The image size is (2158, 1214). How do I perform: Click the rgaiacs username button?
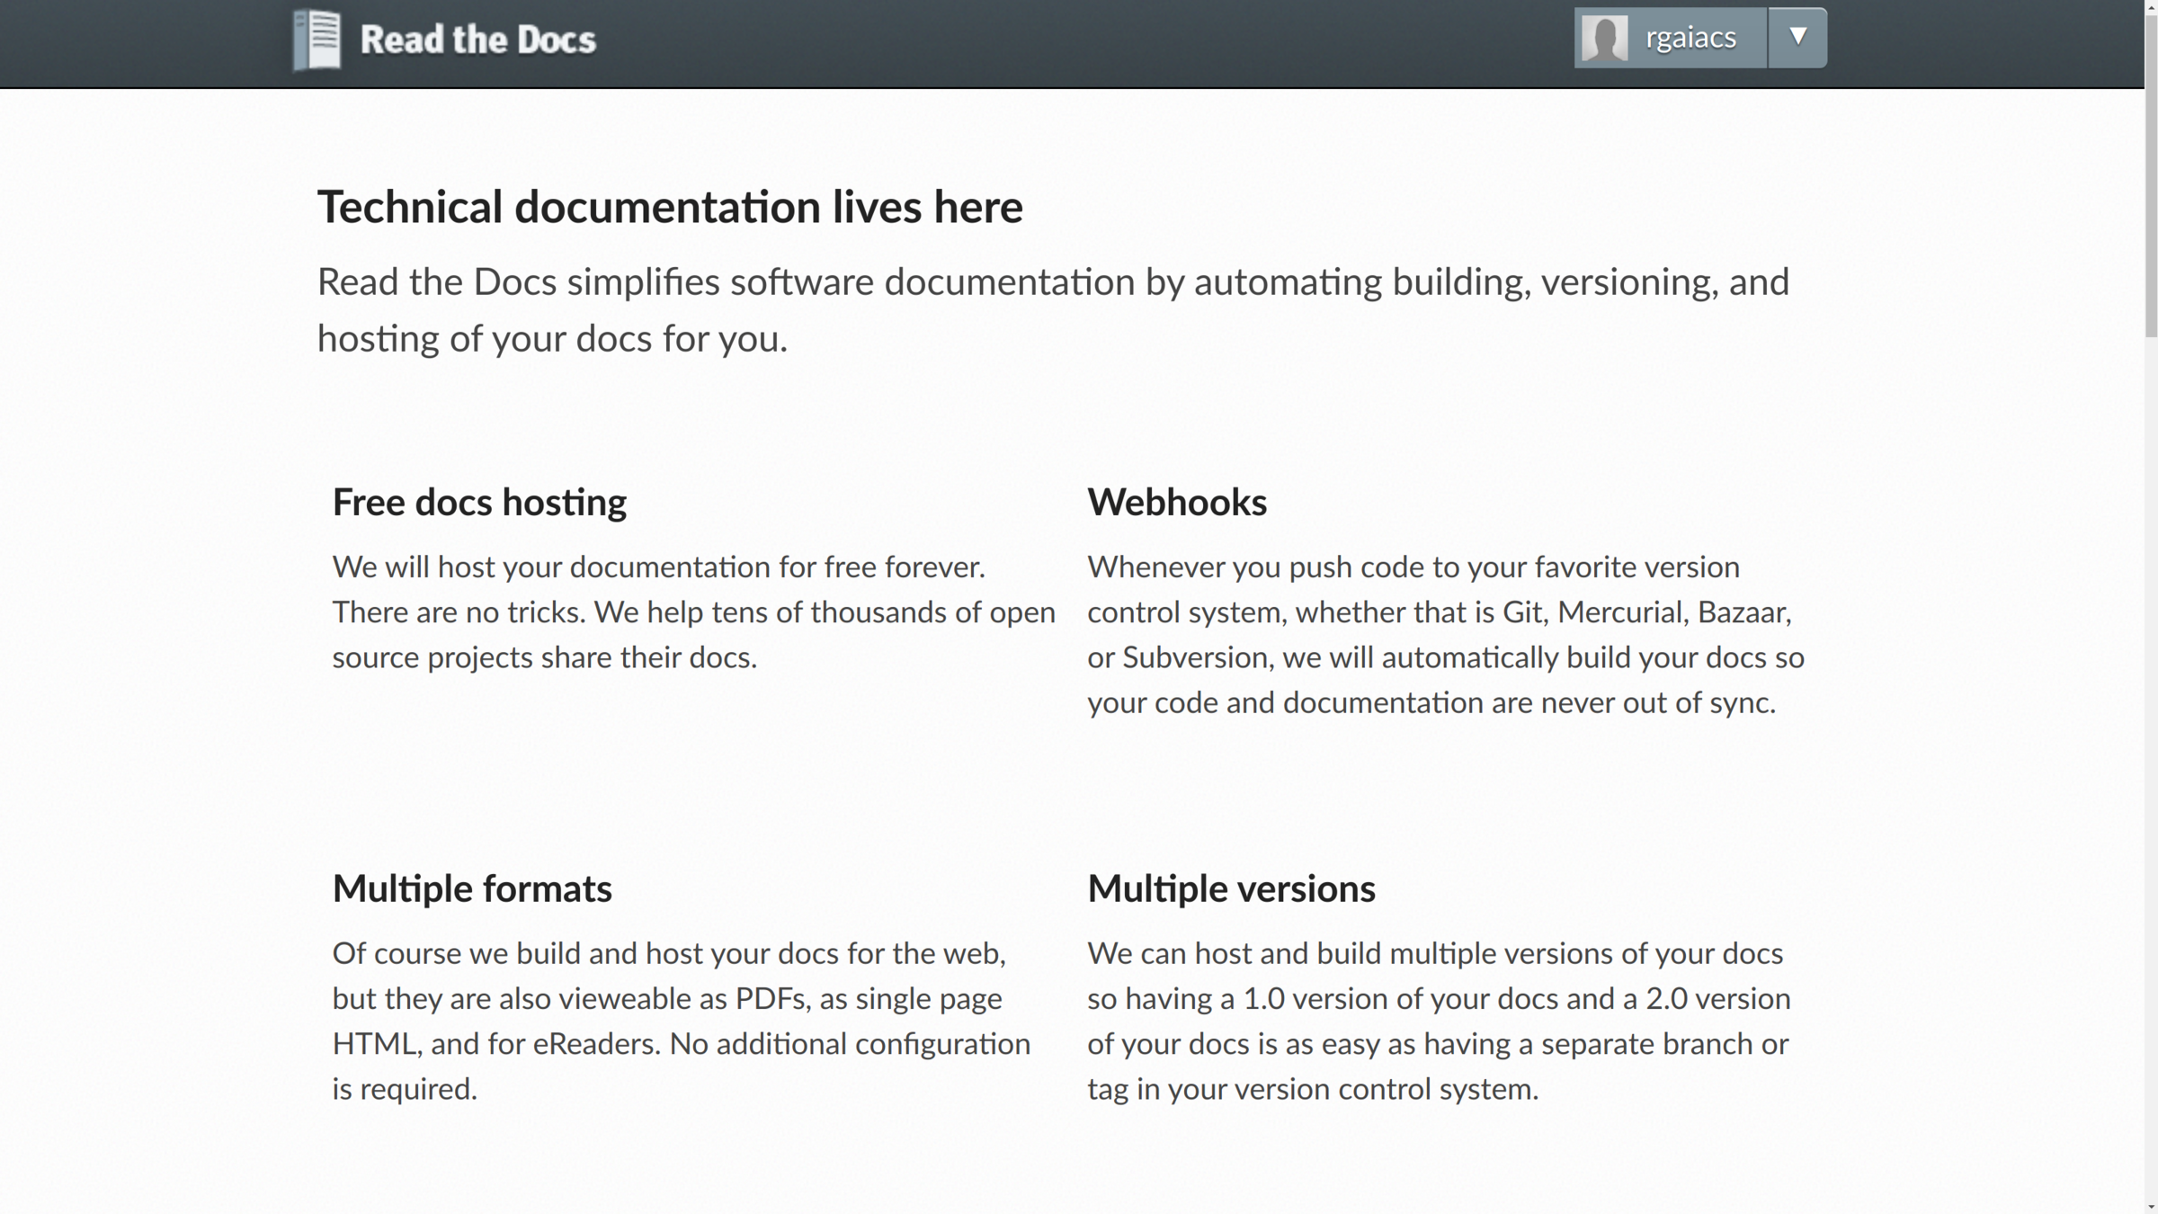point(1690,38)
